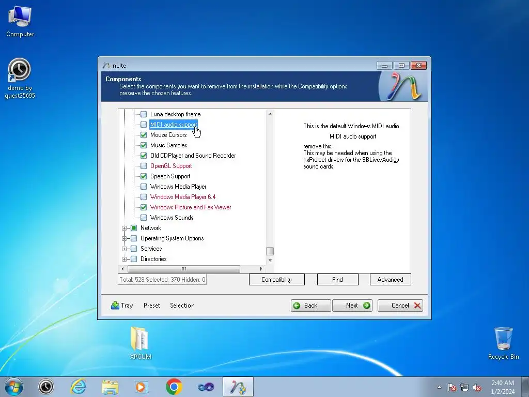529x397 pixels.
Task: Click the tree scroll-down arrow
Action: tap(270, 261)
